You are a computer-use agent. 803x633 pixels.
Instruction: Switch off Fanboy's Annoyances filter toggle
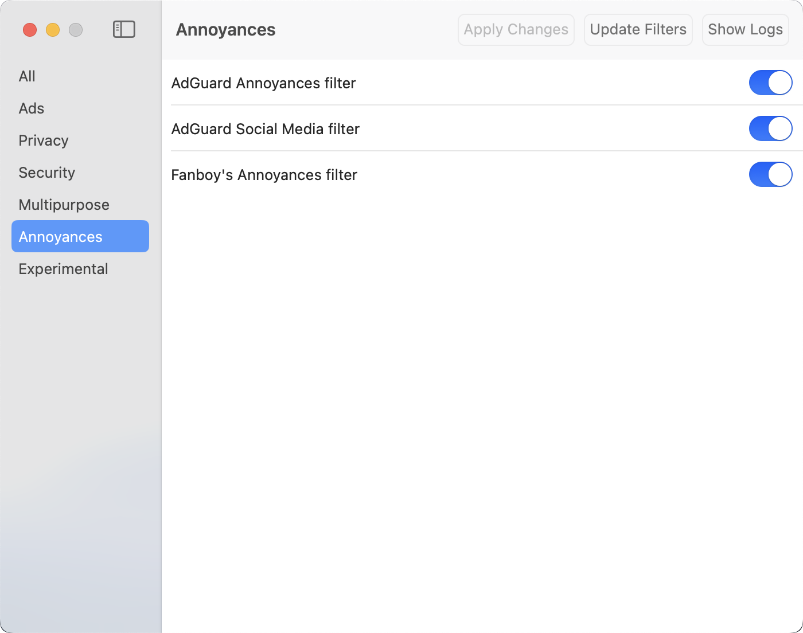770,174
